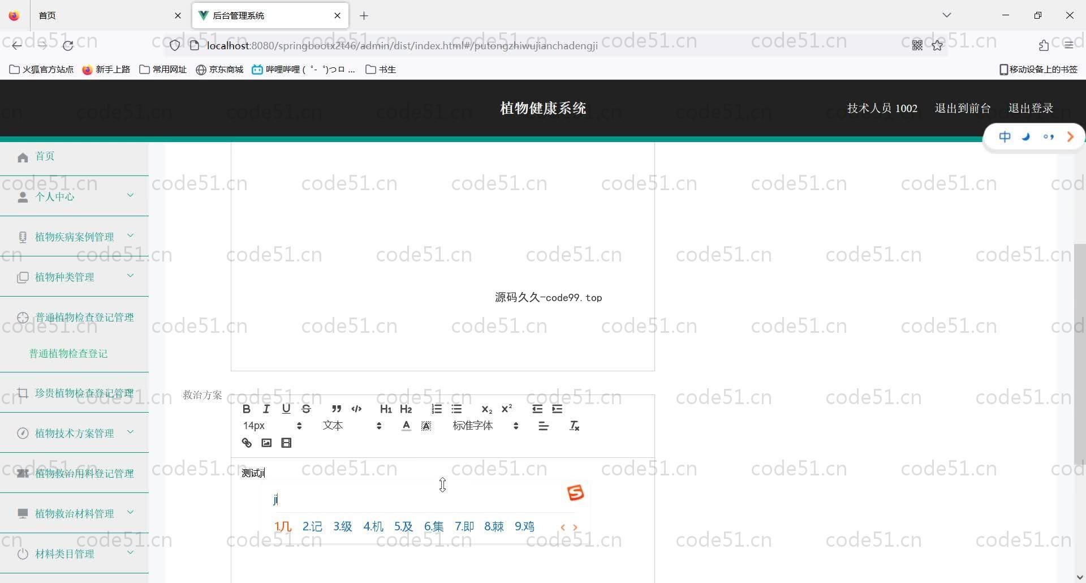Expand 材料类目管理 menu

(x=74, y=554)
